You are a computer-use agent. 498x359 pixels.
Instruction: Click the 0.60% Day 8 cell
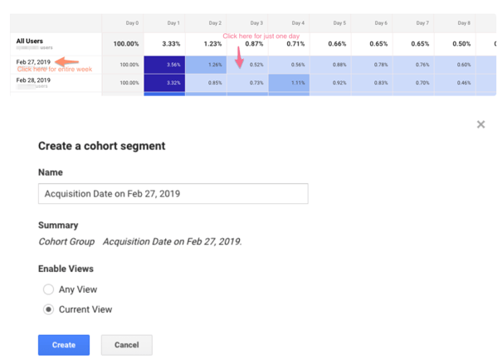point(455,65)
